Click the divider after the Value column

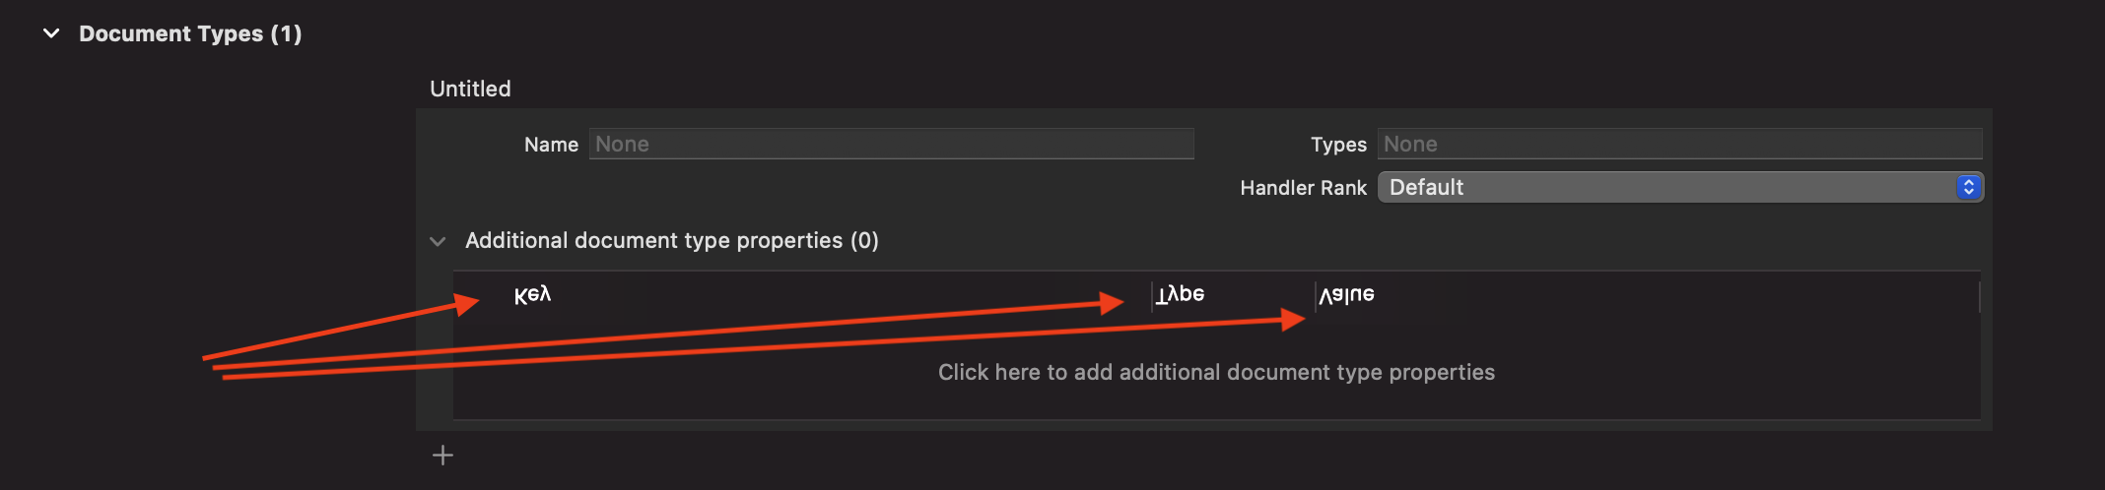point(1979,296)
